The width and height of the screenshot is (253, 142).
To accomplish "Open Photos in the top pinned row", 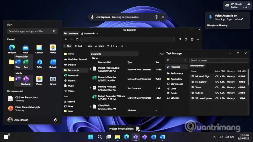I will (x=53, y=49).
